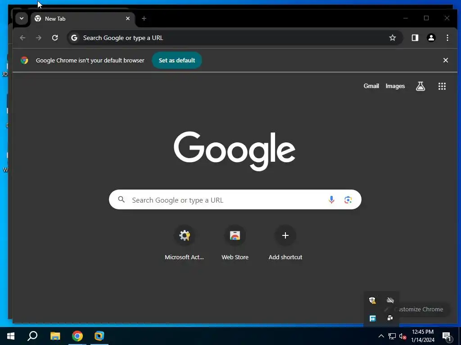The height and width of the screenshot is (345, 461).
Task: Click the blue-yellow app taskbar icon
Action: (x=99, y=336)
